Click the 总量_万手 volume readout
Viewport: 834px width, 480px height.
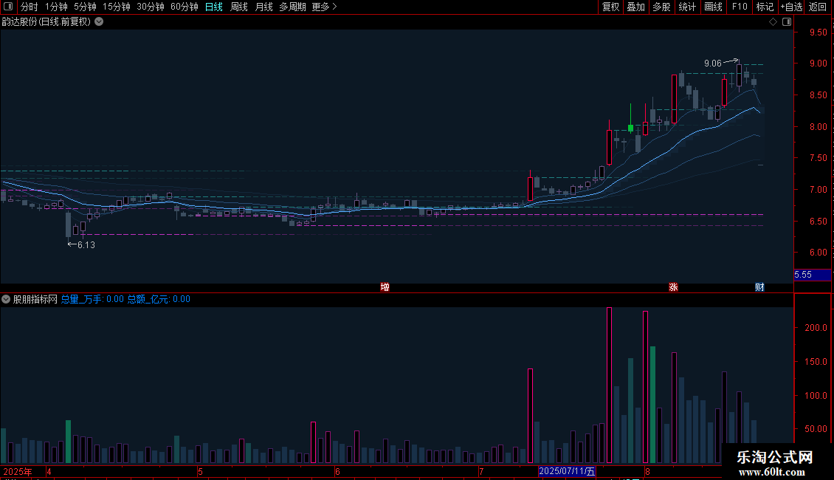pos(92,299)
